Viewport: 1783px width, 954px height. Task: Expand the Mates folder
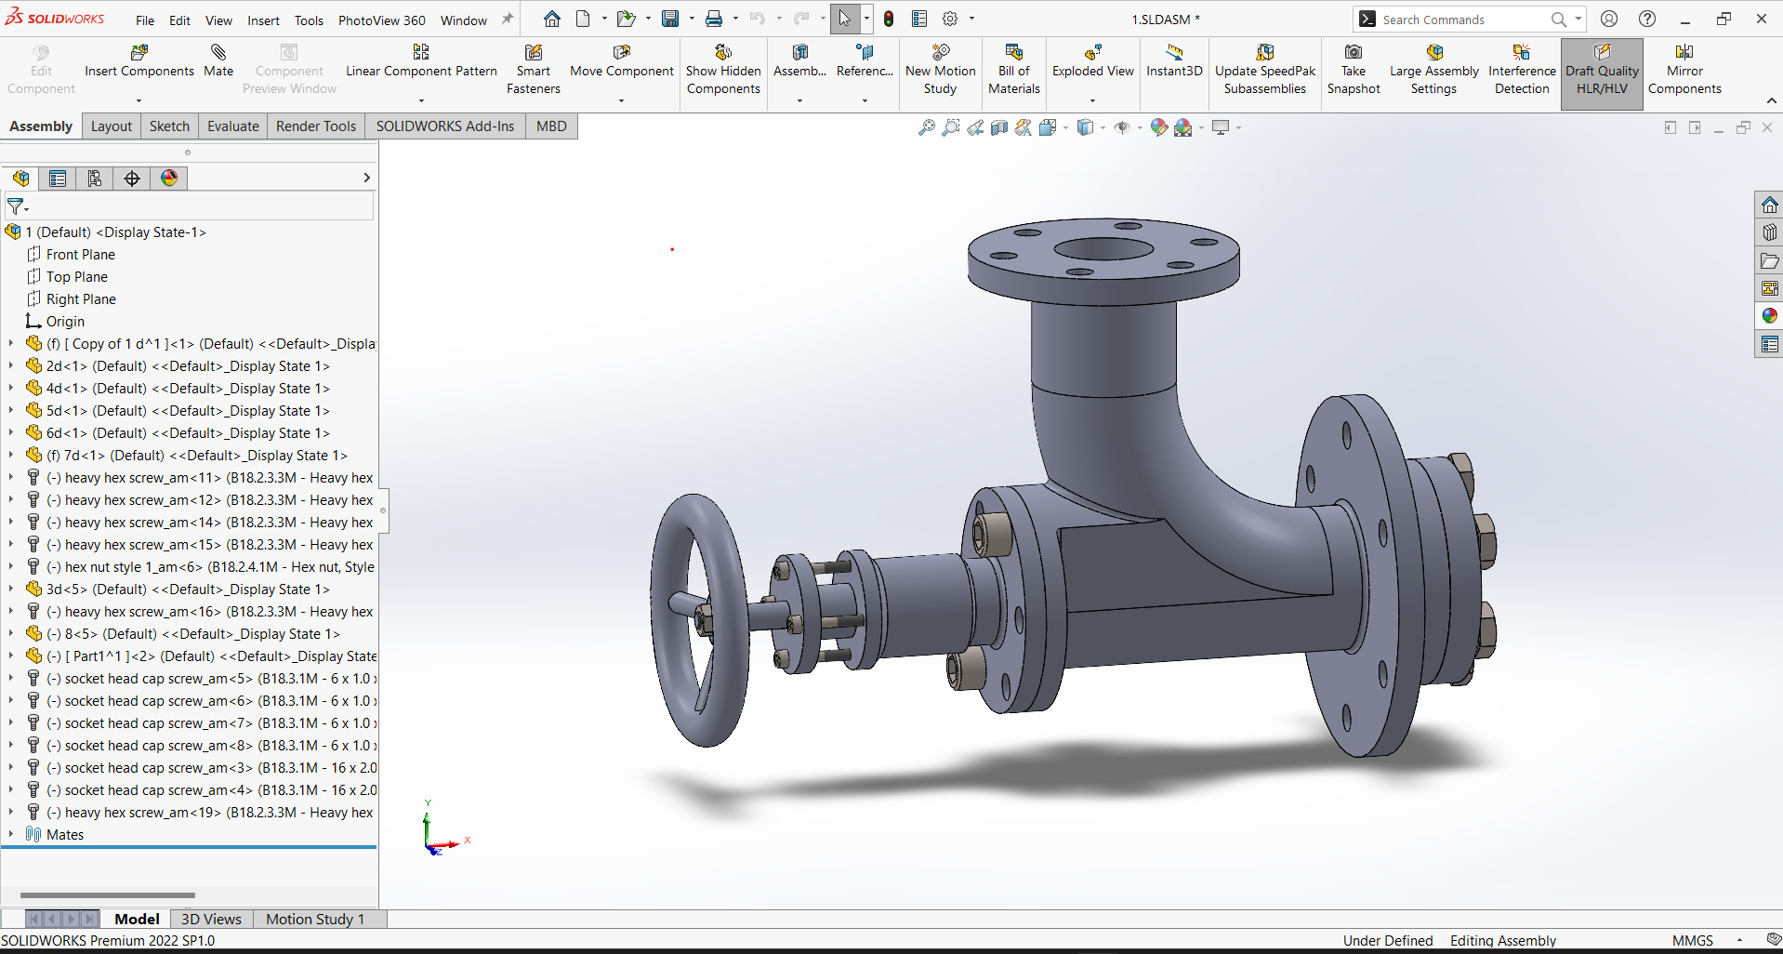pos(11,834)
